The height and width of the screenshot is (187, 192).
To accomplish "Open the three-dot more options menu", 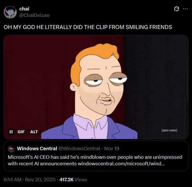I will 185,9.
